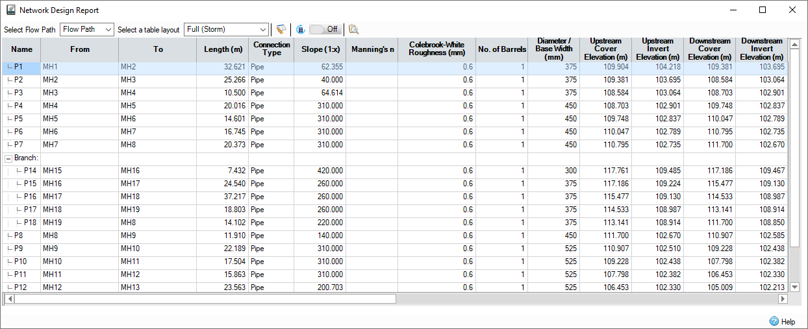Click the magnifier preview icon in toolbar

(x=353, y=29)
